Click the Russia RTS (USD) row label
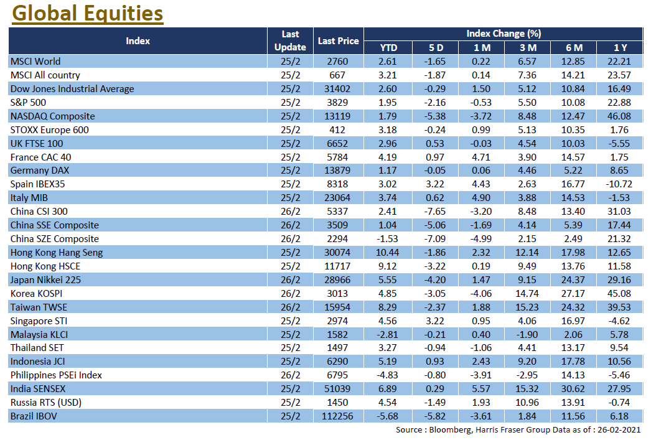Viewport: 656px width, 440px height. tap(45, 403)
